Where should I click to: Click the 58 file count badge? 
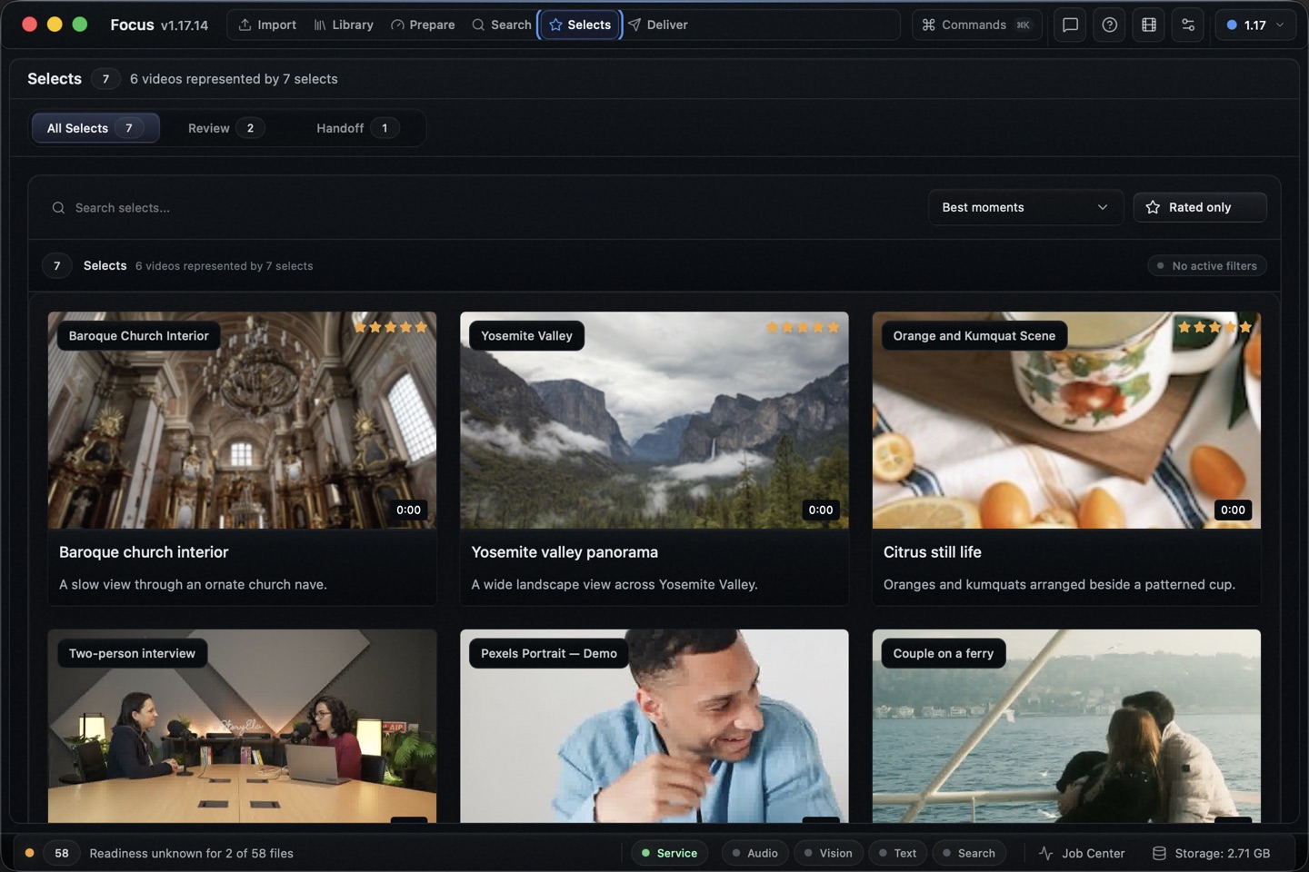pyautogui.click(x=62, y=853)
